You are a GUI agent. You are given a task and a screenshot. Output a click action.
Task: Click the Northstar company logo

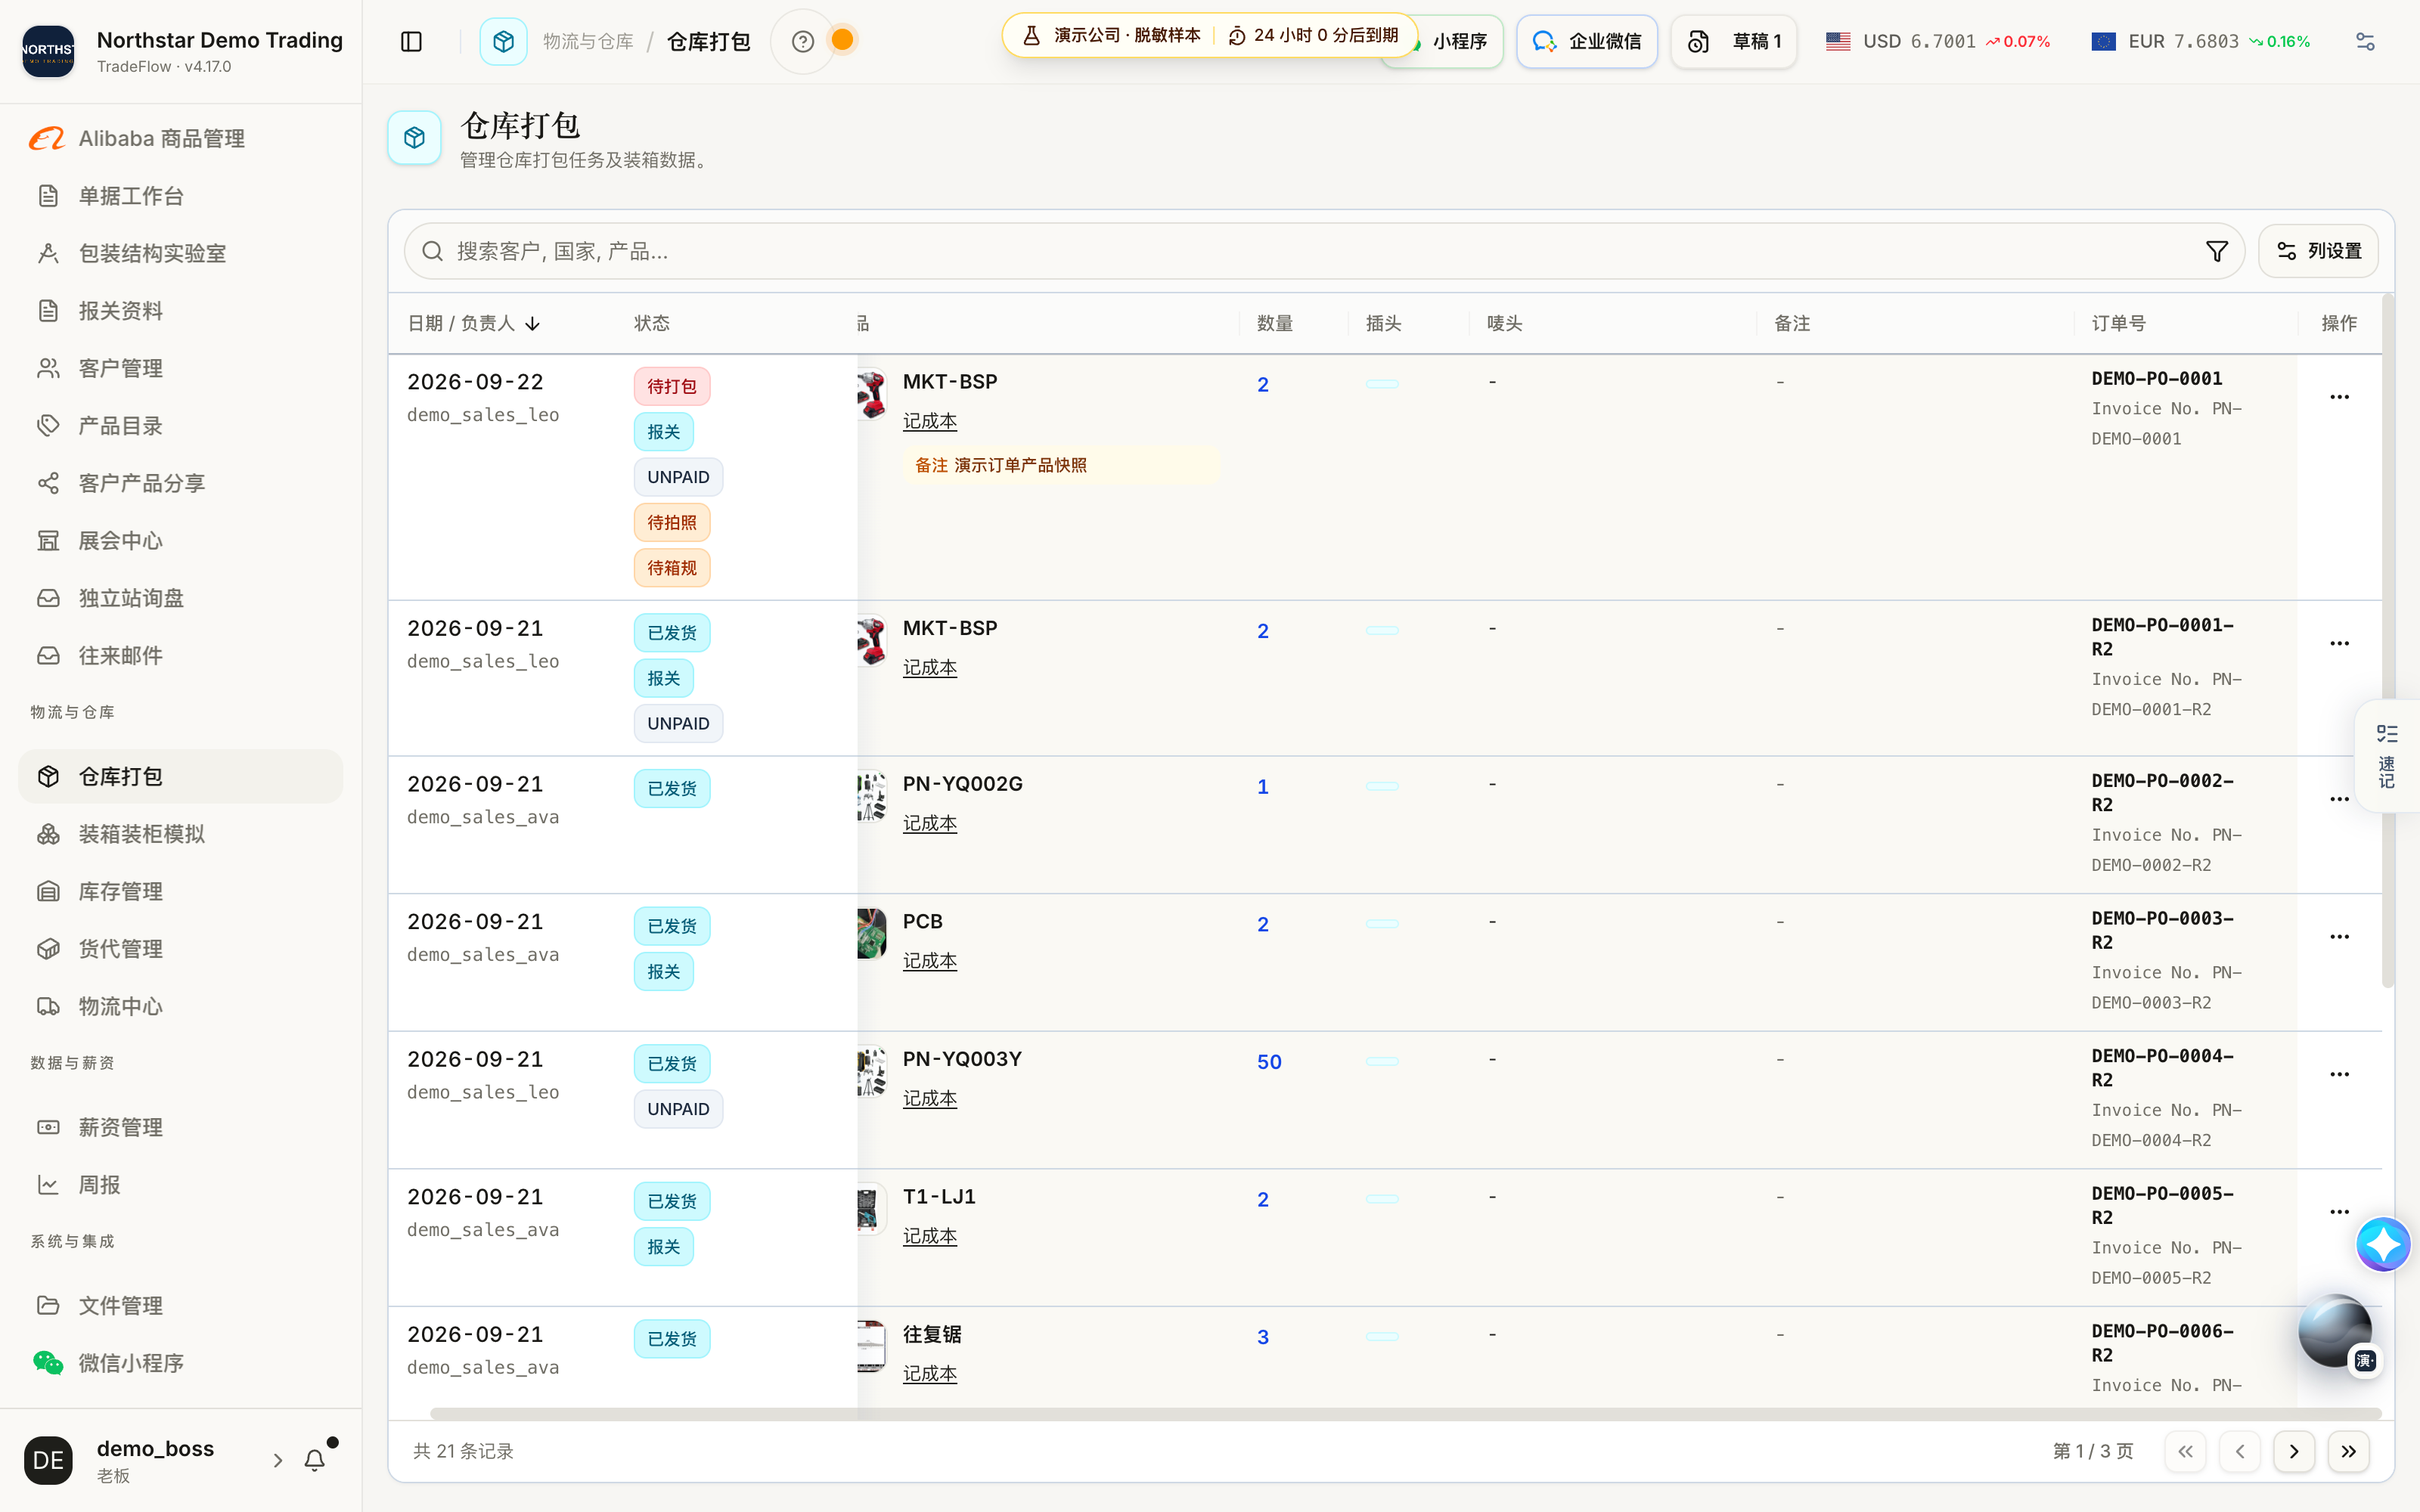coord(48,50)
